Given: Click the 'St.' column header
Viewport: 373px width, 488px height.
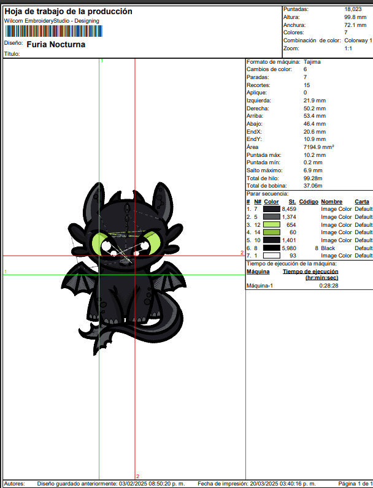Looking at the screenshot, I should click(292, 202).
